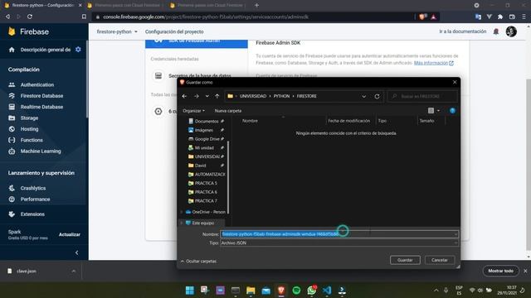Open Performance section
Screen dimensions: 531x298
point(35,199)
